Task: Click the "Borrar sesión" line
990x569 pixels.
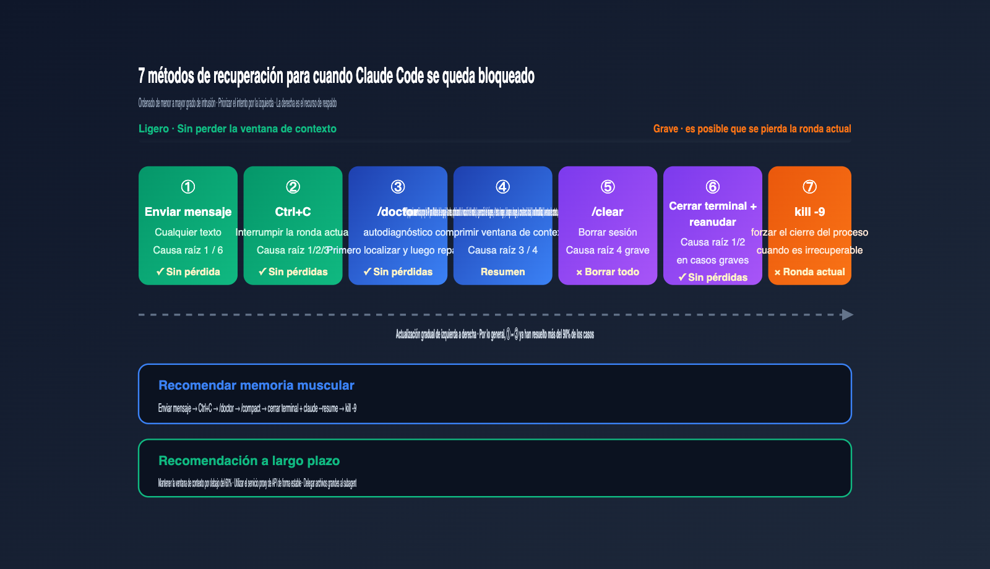Action: coord(608,232)
